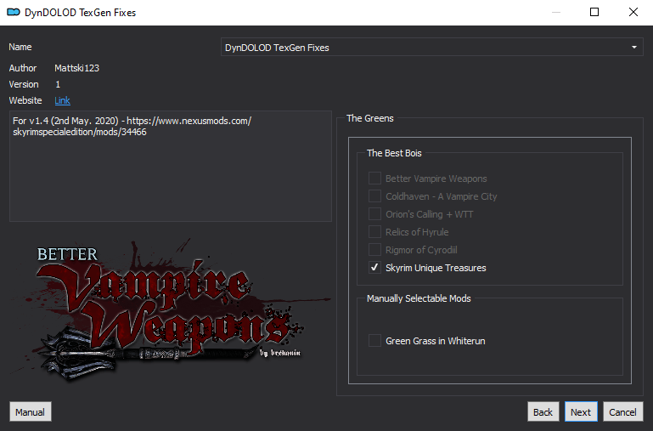Toggle Relics of Hyrule checkbox

click(374, 232)
